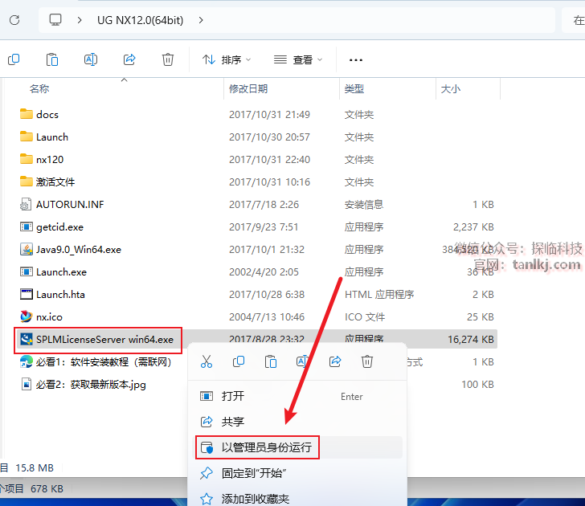Viewport: 585px width, 506px height.
Task: Click the nx120 folder name
Action: click(x=50, y=160)
